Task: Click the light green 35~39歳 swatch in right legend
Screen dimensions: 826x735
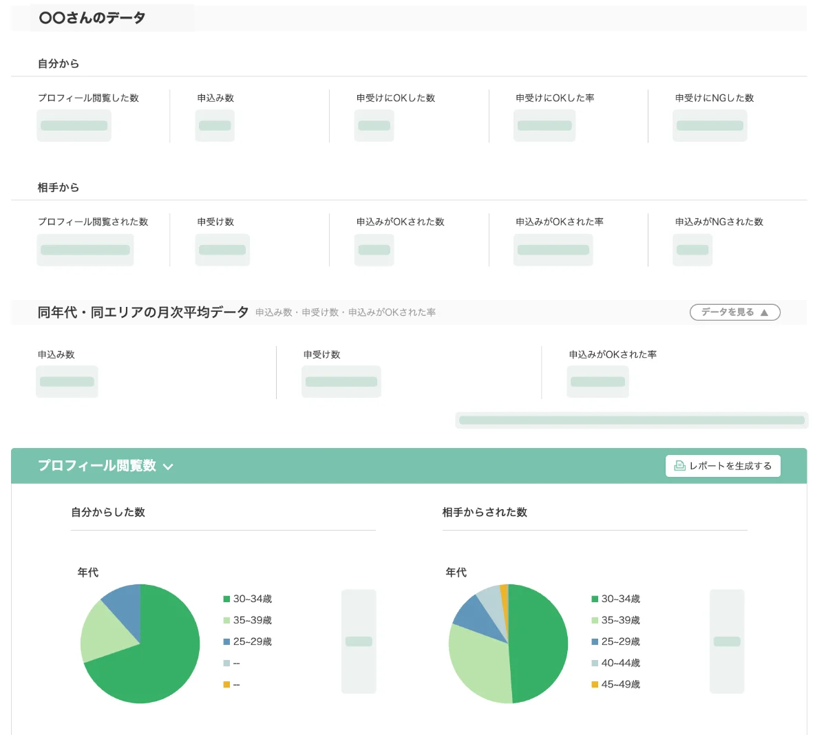Action: (x=595, y=621)
